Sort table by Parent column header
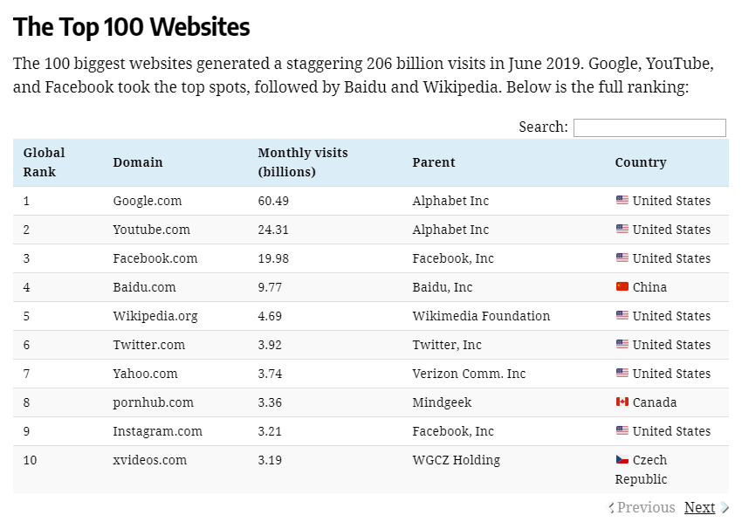The image size is (742, 529). (x=432, y=162)
